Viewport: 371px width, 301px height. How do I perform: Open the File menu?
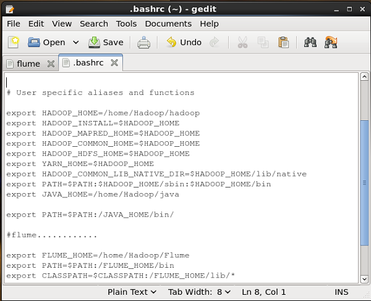tap(13, 23)
